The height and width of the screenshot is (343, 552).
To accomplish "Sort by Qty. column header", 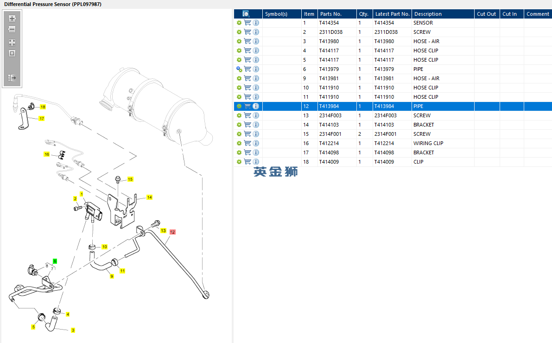I will pos(365,14).
